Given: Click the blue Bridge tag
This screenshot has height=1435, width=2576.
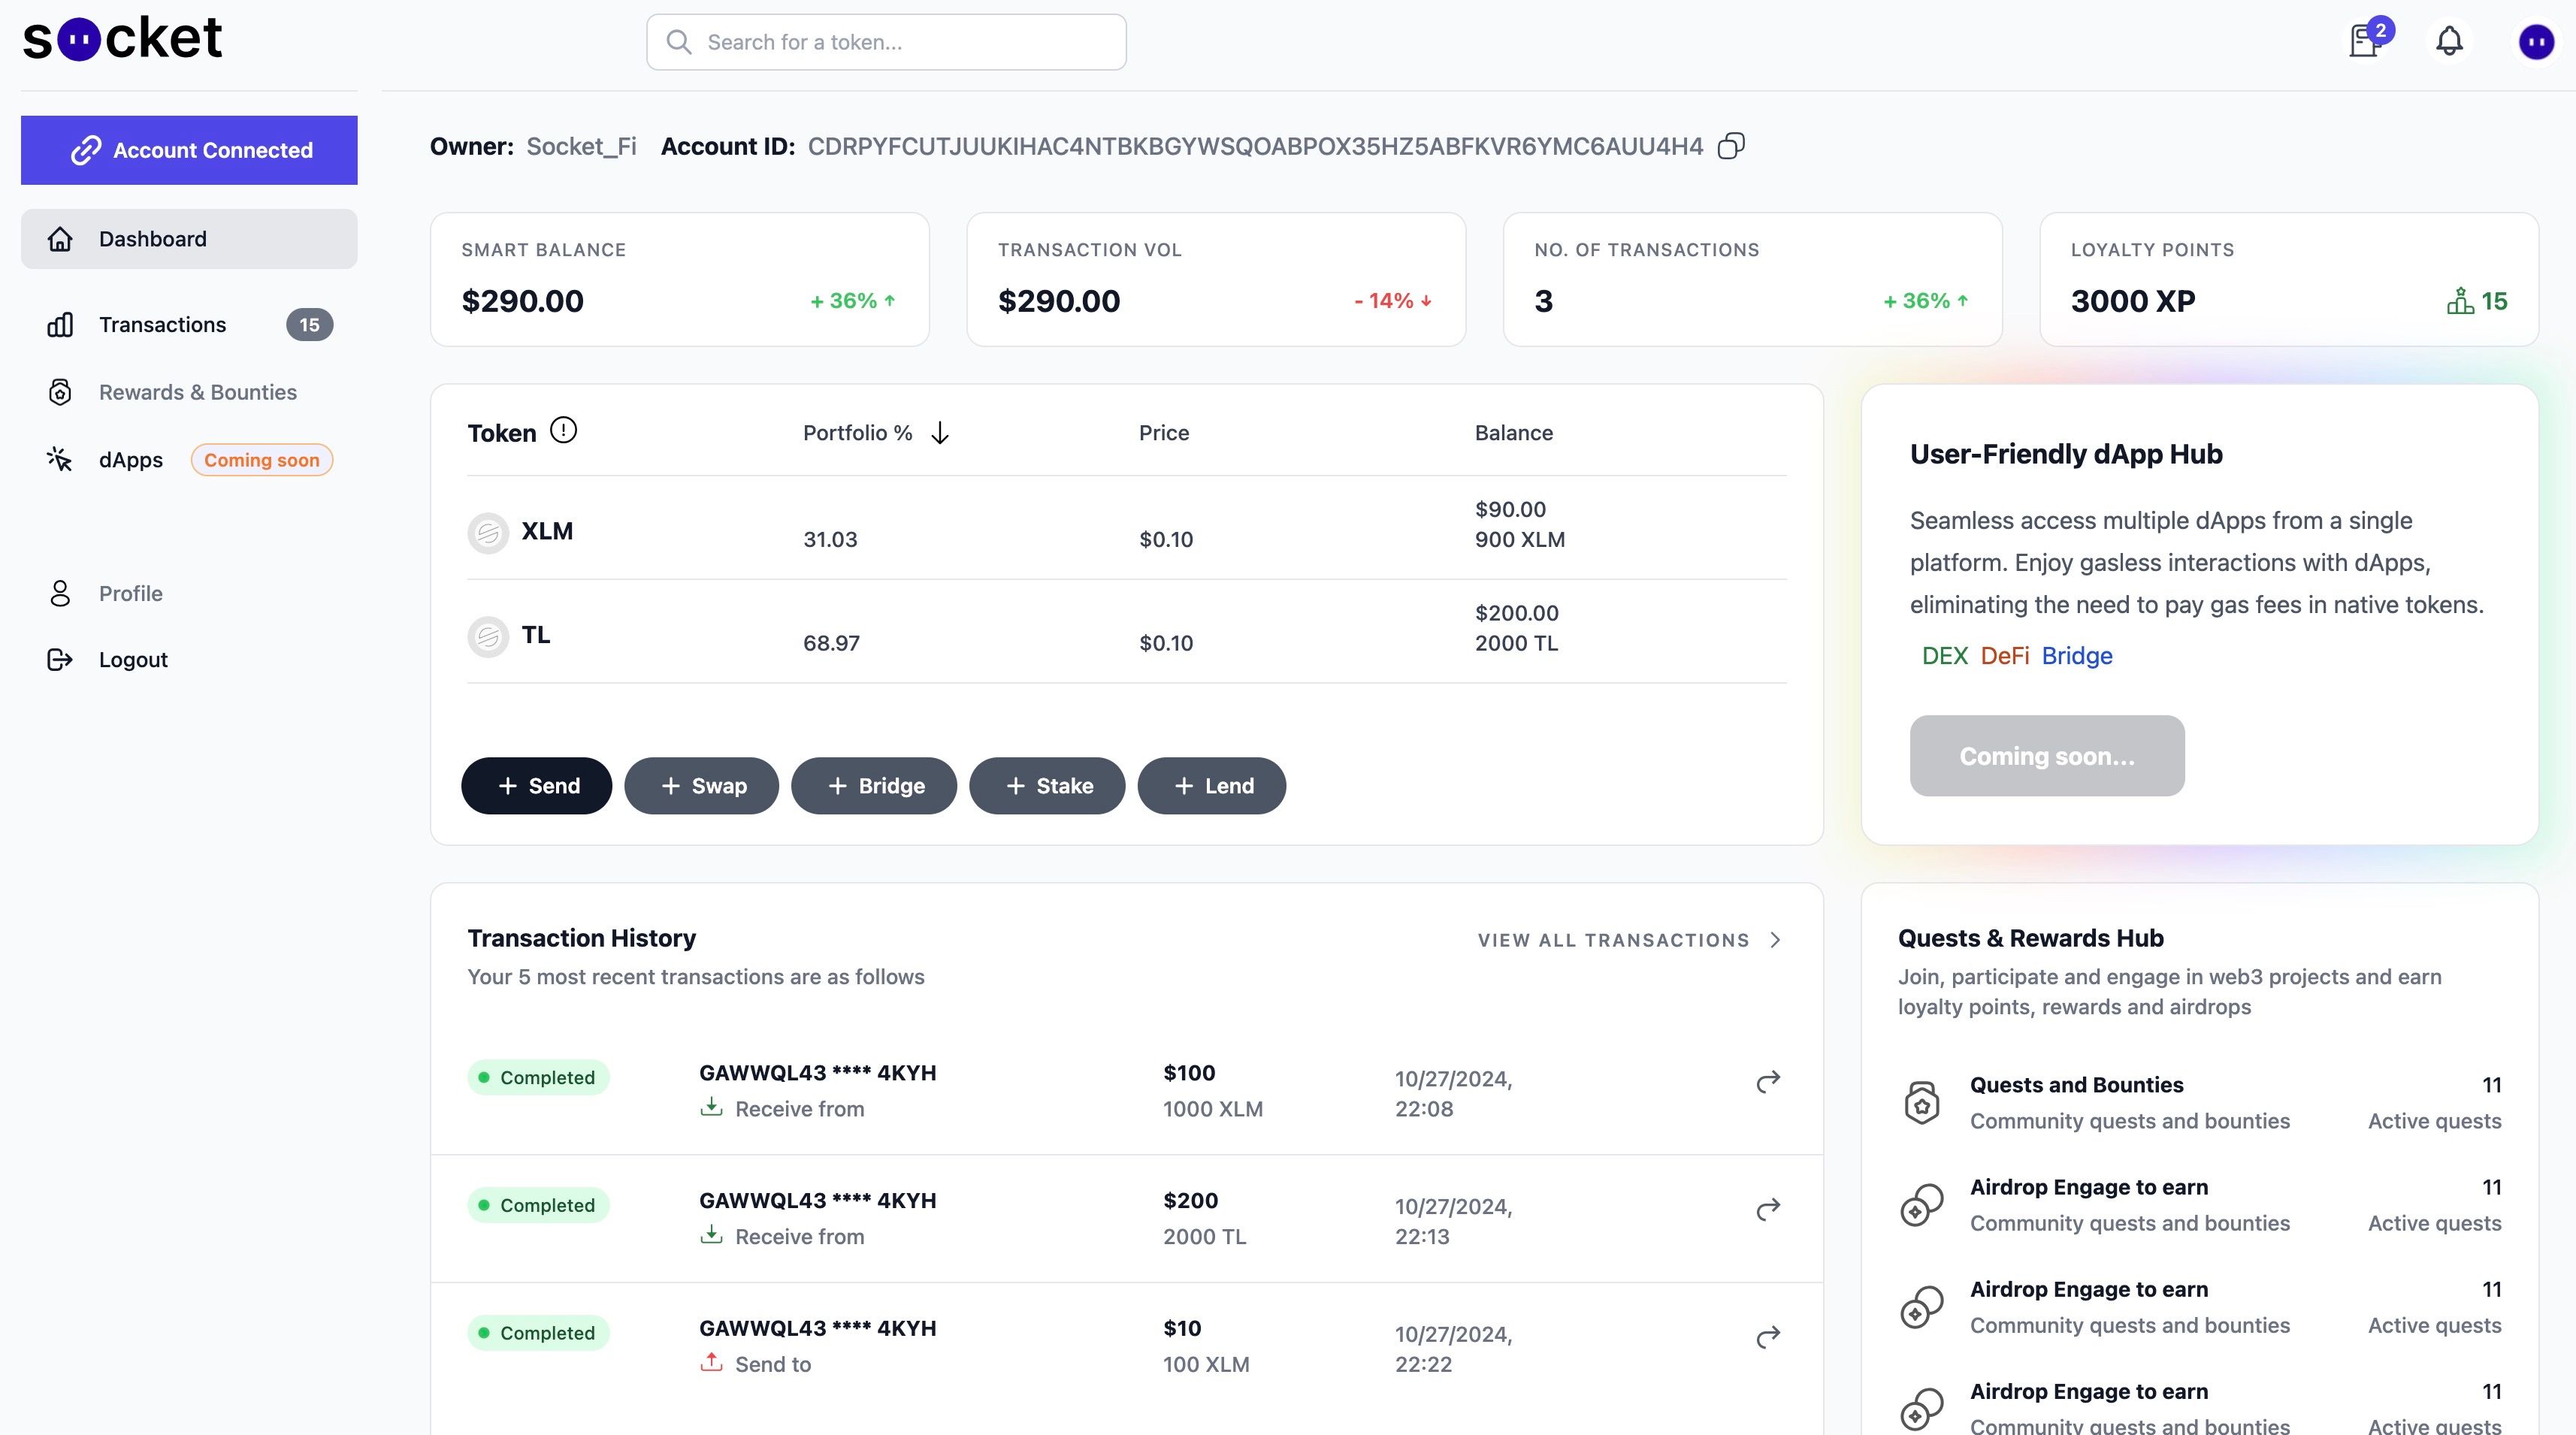Looking at the screenshot, I should click(2077, 656).
